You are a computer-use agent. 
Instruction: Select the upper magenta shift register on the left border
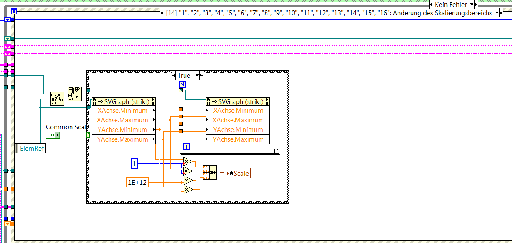(x=7, y=46)
